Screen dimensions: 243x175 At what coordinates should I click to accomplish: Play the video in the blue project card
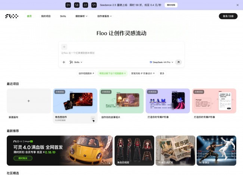click(x=81, y=99)
